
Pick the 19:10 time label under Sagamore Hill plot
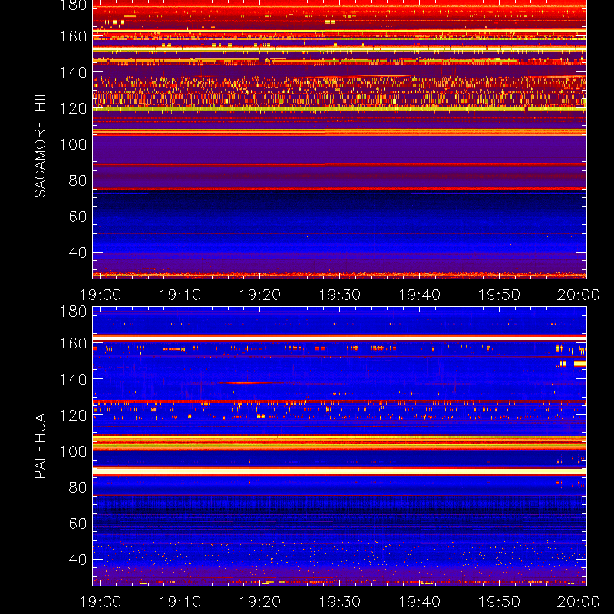coord(180,295)
